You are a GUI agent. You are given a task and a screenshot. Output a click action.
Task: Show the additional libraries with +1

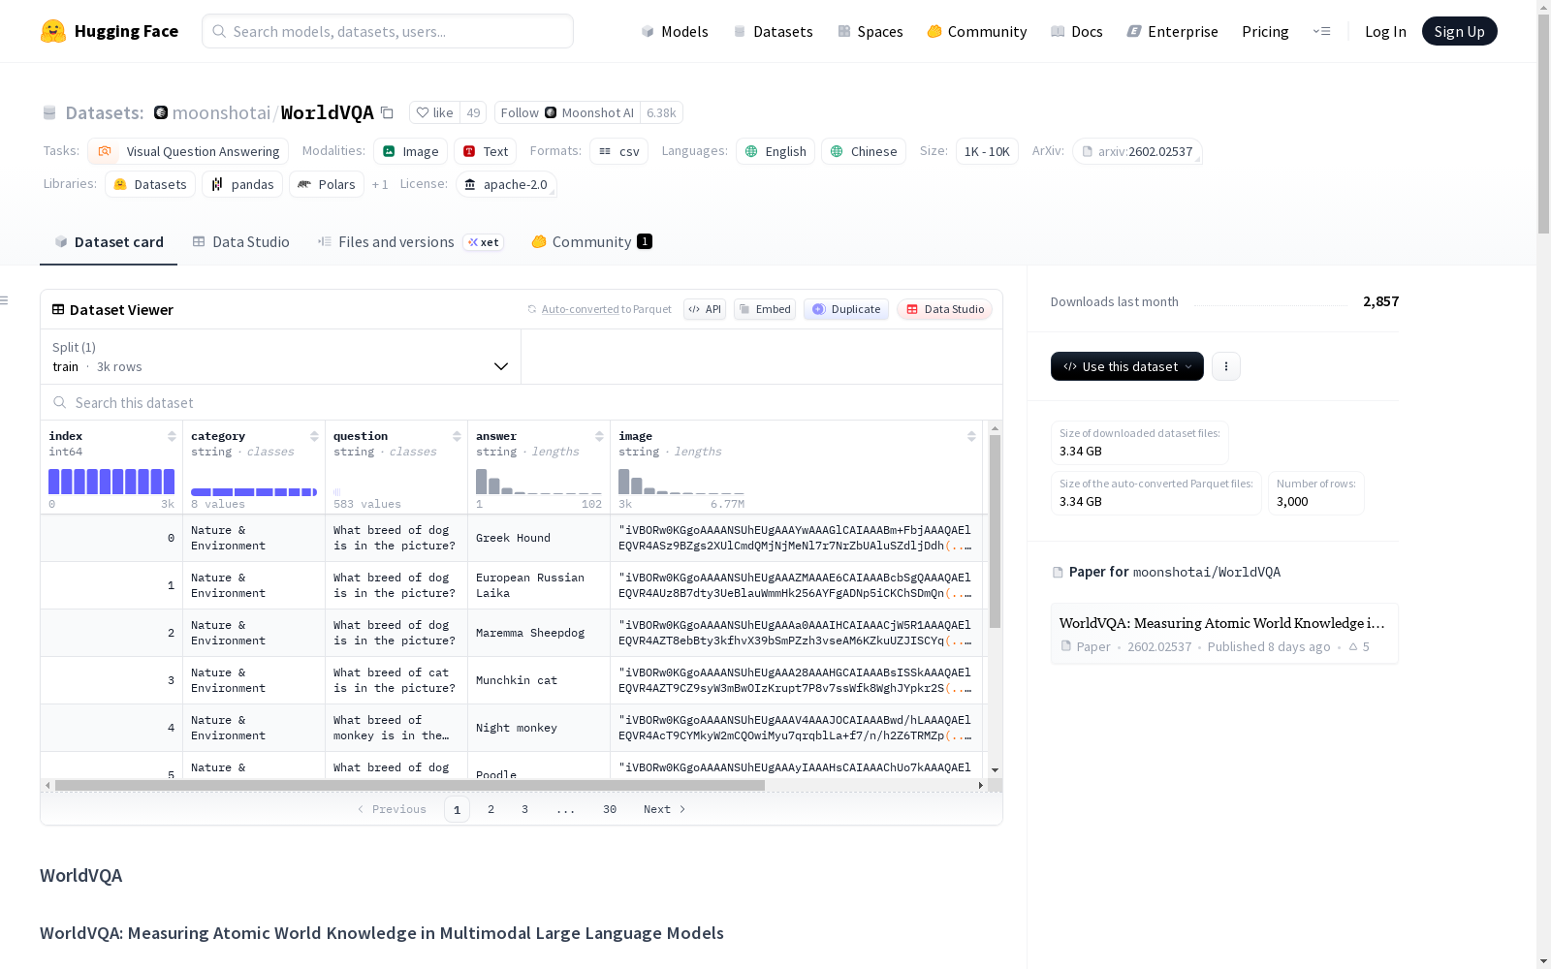pos(380,184)
